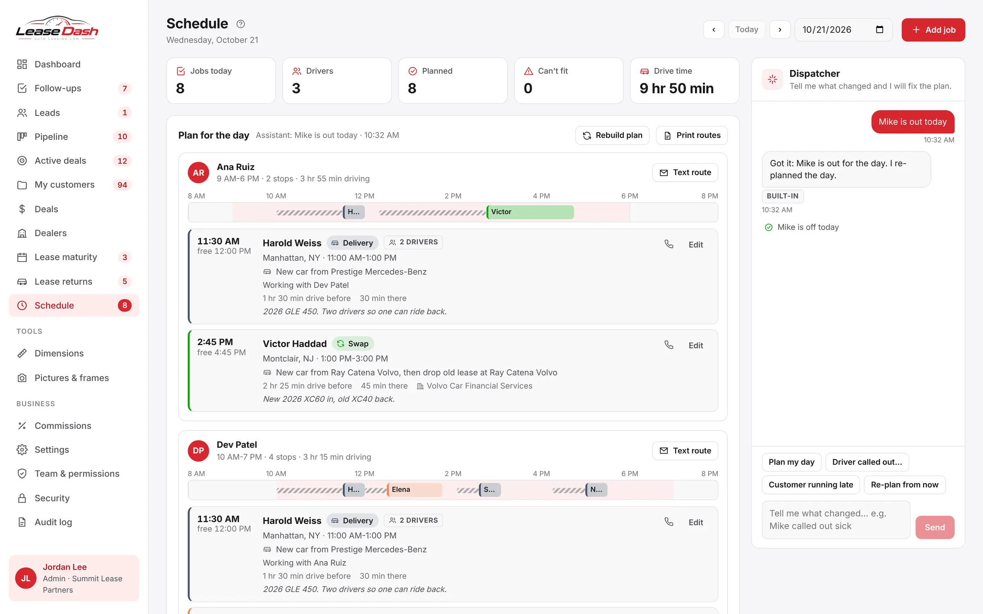Click Rebuild plan
Viewport: 983px width, 614px height.
[612, 135]
